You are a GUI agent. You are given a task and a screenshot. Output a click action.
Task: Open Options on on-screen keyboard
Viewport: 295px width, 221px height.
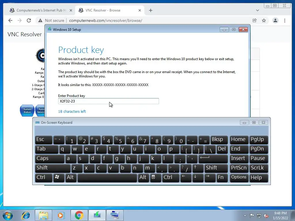point(239,178)
